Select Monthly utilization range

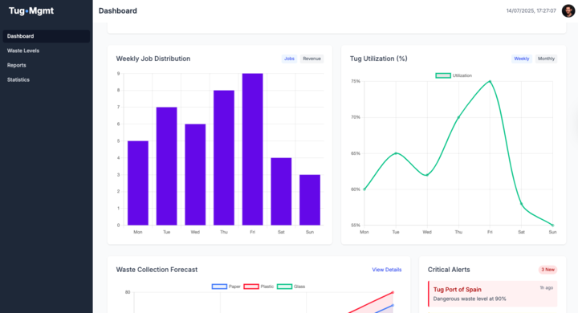tap(546, 59)
